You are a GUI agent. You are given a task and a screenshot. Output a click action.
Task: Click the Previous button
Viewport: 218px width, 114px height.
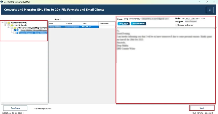15,108
